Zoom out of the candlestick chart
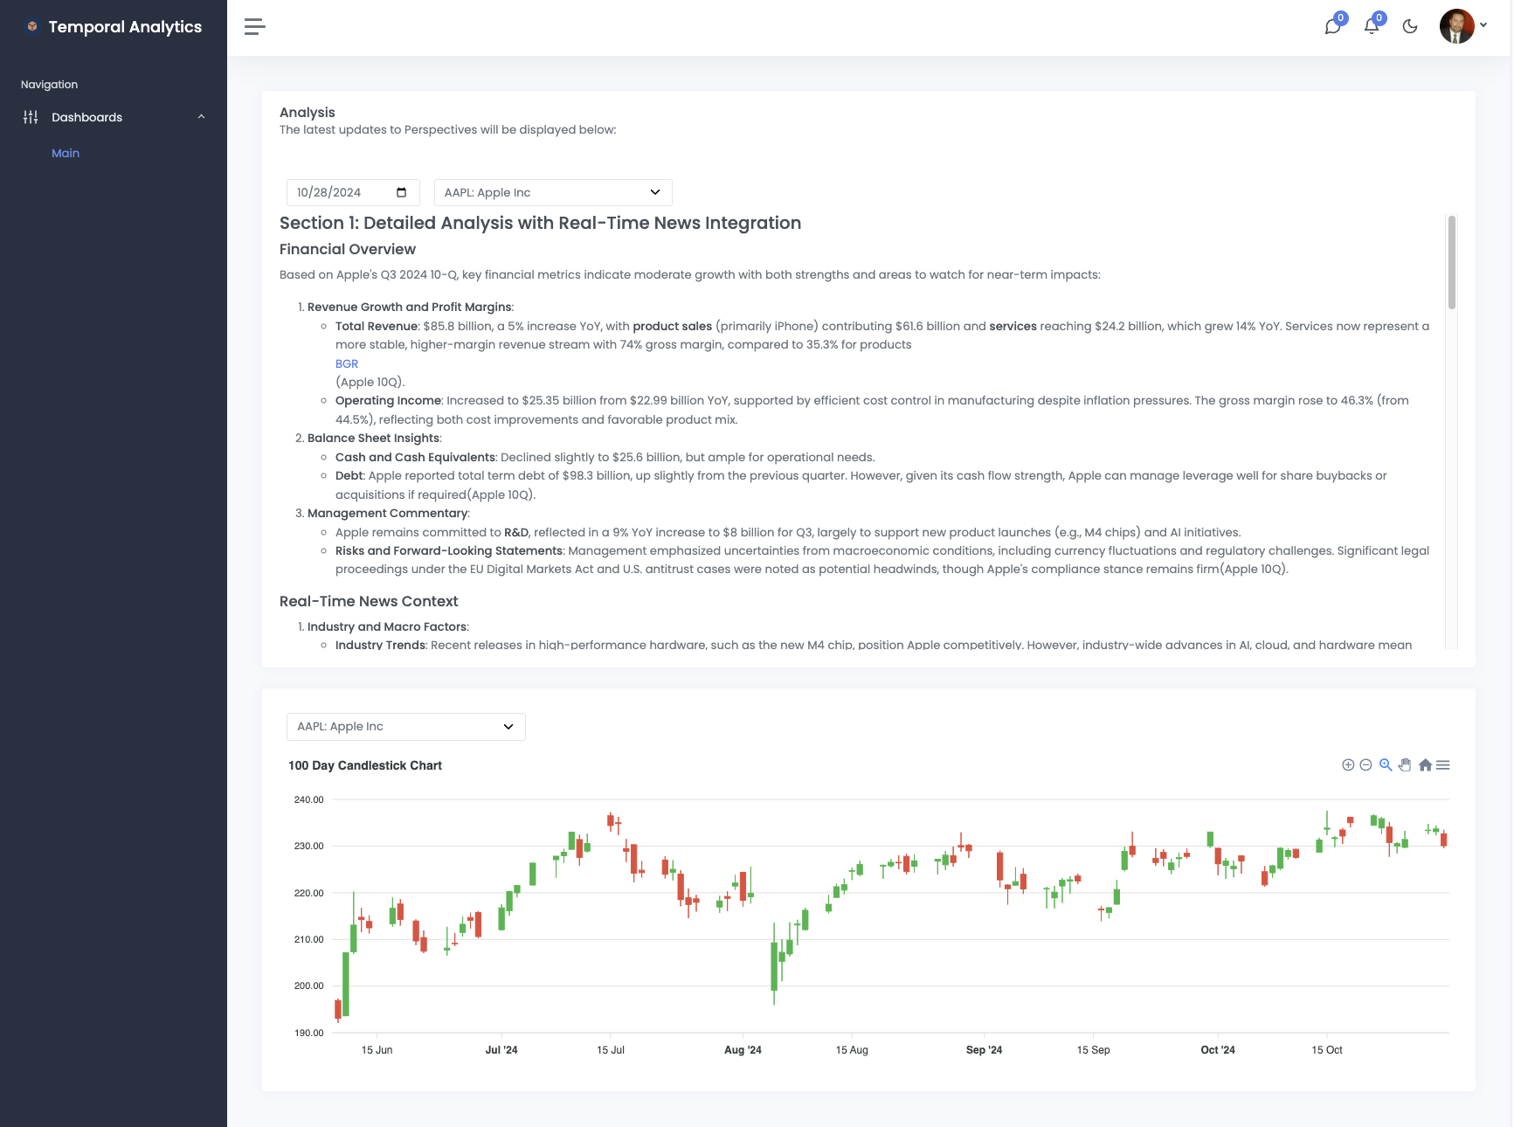 [x=1366, y=764]
